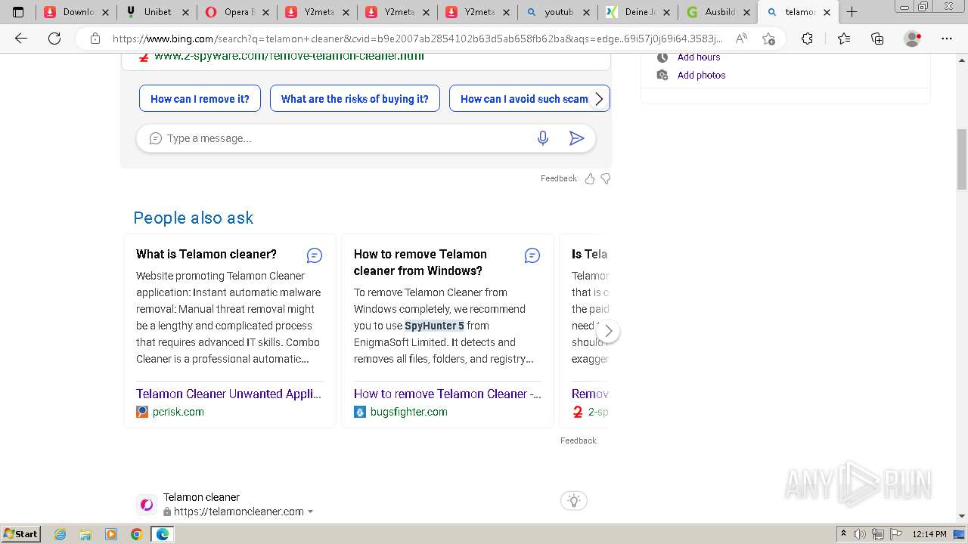The height and width of the screenshot is (544, 968).
Task: Open Read aloud from address bar
Action: click(742, 39)
